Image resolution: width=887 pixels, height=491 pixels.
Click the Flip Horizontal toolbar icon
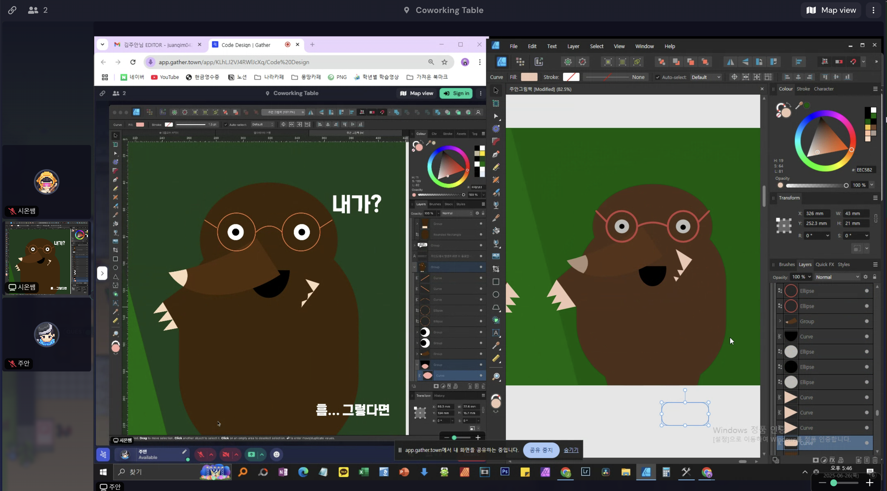click(730, 62)
